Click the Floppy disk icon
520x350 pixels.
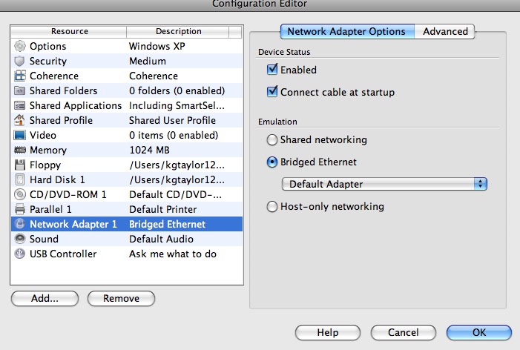20,165
